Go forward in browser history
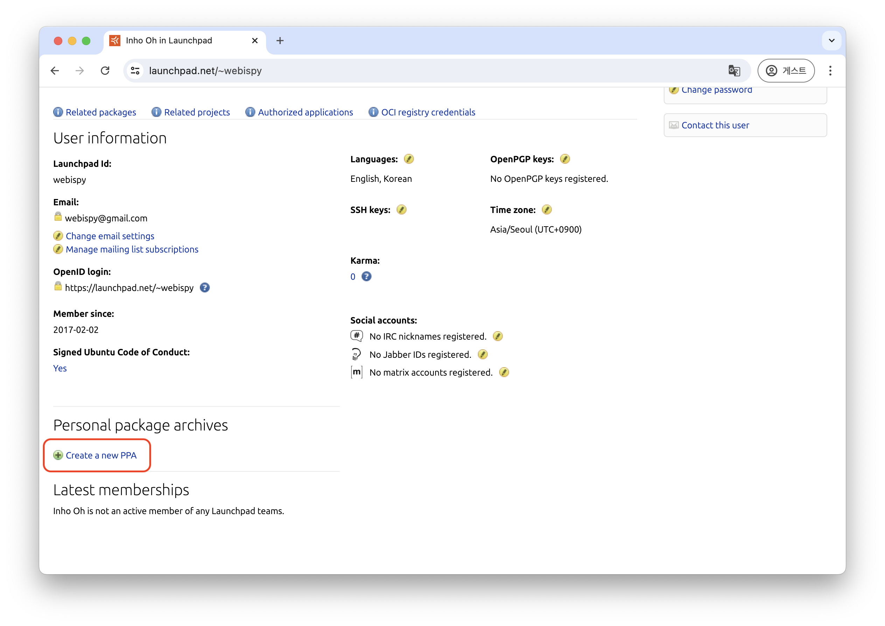The image size is (885, 626). pyautogui.click(x=80, y=71)
